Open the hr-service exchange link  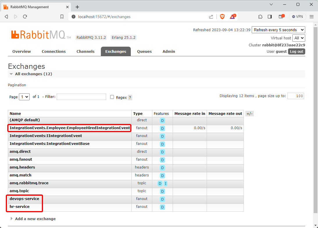(19, 207)
